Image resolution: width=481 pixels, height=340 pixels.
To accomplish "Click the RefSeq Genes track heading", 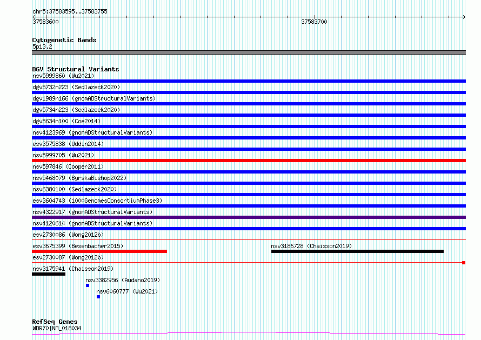I will (x=55, y=322).
